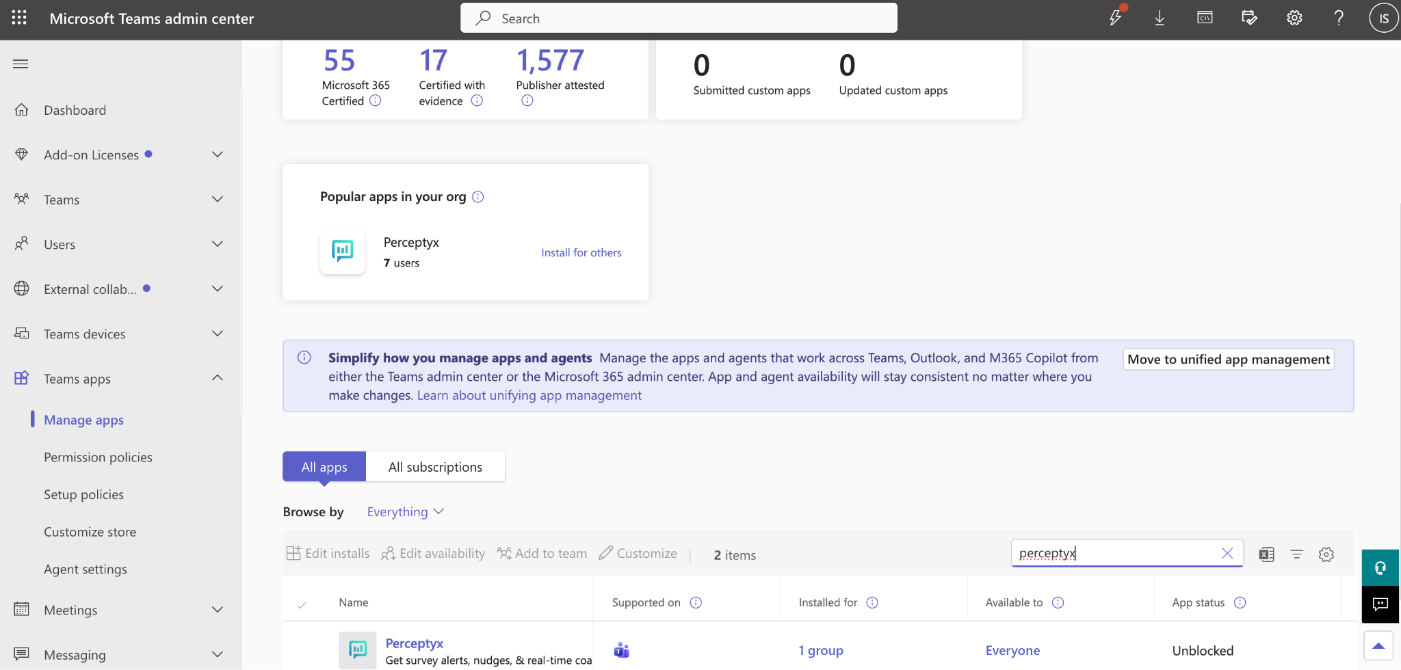Open the lightning bolt activity icon

click(1115, 18)
